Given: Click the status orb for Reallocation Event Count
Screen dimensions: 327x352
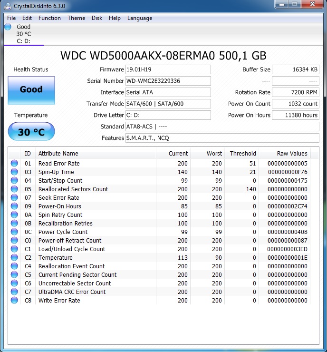Looking at the screenshot, I should (14, 266).
